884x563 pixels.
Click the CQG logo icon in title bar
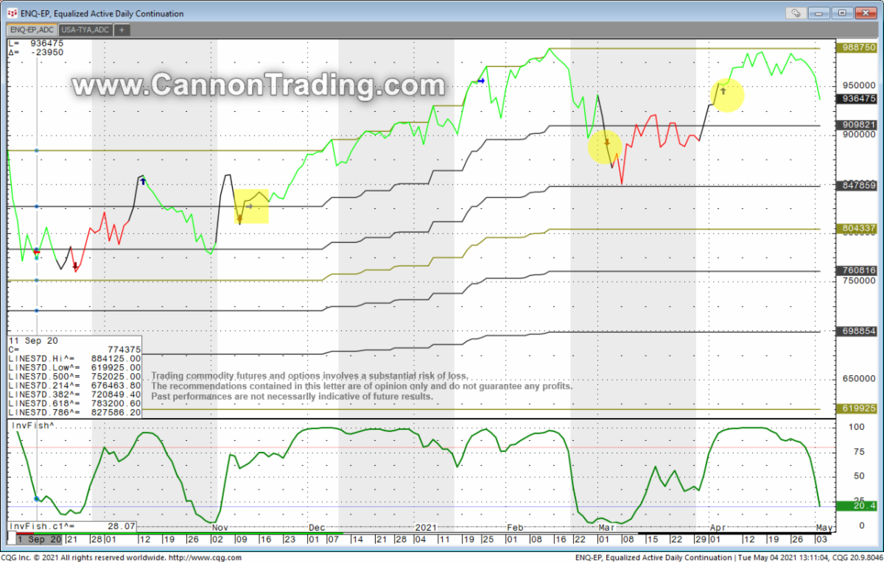(x=13, y=13)
